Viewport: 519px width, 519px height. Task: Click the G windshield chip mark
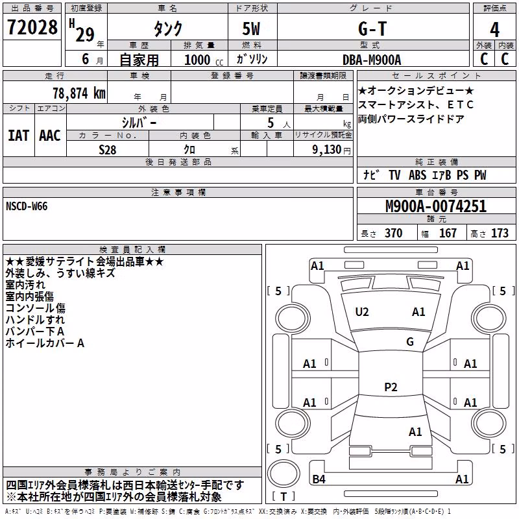click(410, 342)
